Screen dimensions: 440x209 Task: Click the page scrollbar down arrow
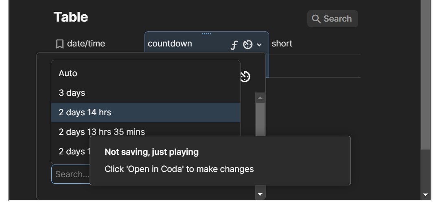click(x=426, y=195)
